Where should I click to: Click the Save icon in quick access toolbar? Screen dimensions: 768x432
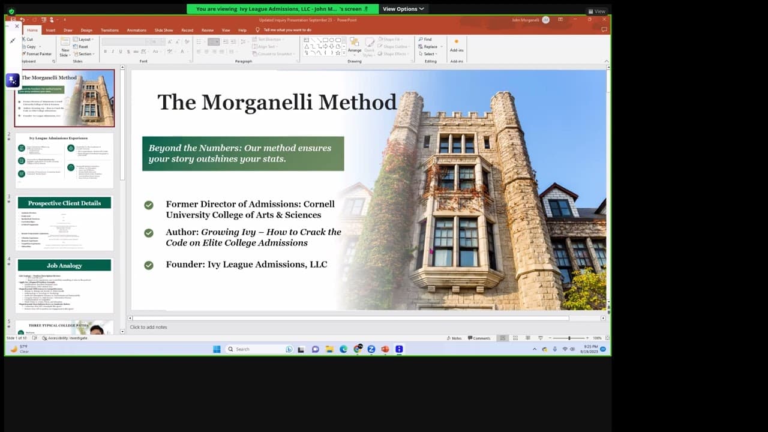[13, 20]
